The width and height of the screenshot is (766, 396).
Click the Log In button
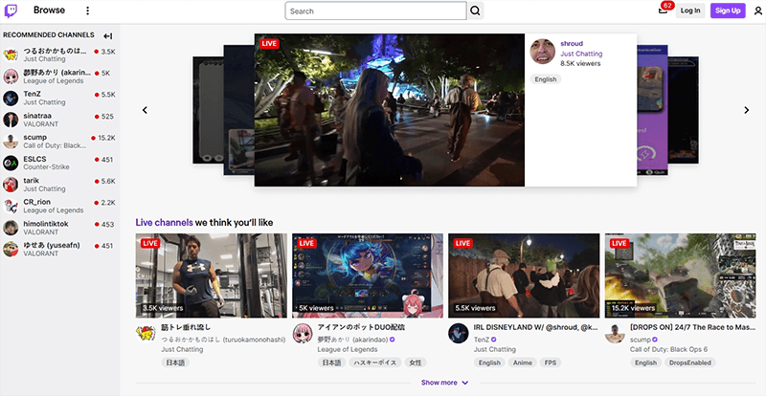(690, 11)
